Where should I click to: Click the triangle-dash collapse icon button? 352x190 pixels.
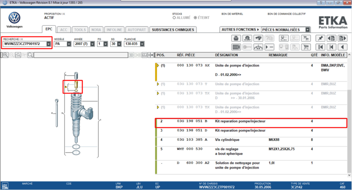pos(269,47)
